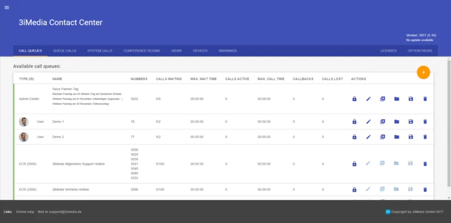Edit the Swyx Partner-Tag queue with pencil
The image size is (451, 223).
click(369, 99)
